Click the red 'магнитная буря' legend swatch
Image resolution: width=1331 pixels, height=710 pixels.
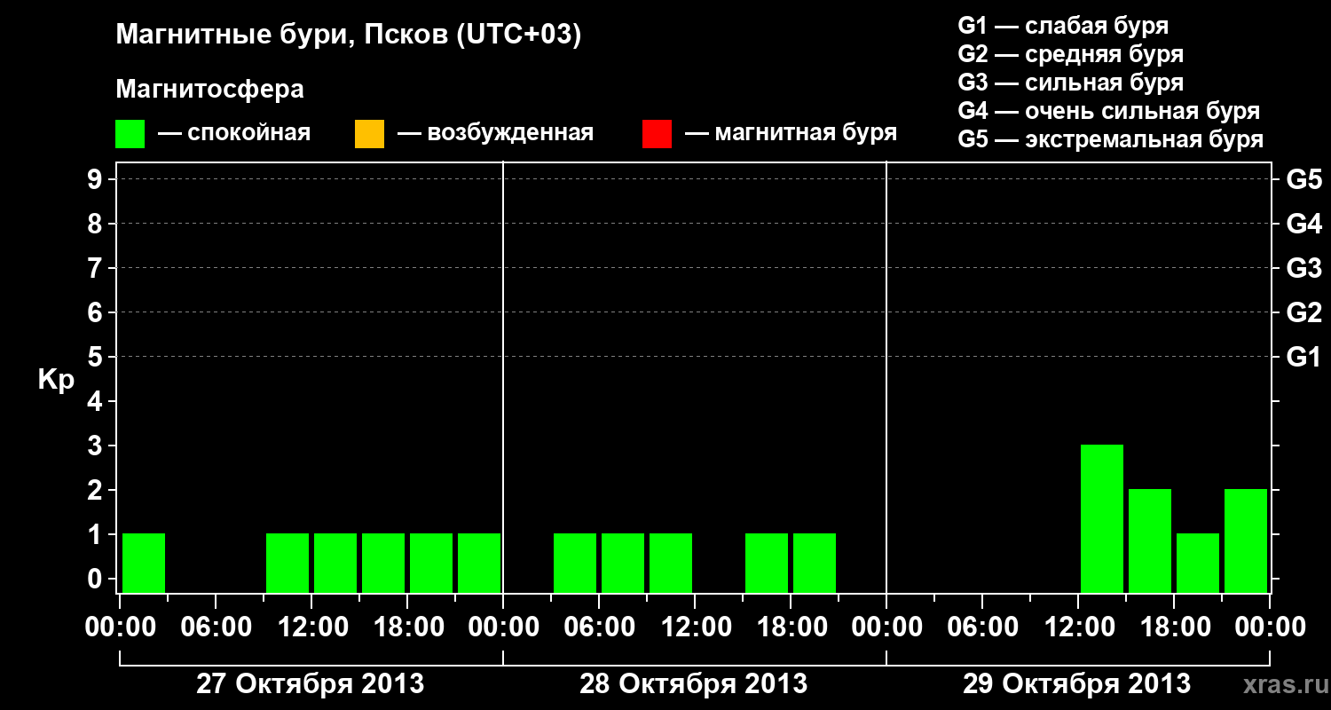coord(657,134)
